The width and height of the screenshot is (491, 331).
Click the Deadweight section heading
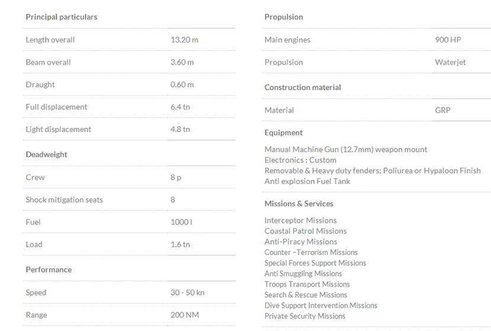[46, 155]
